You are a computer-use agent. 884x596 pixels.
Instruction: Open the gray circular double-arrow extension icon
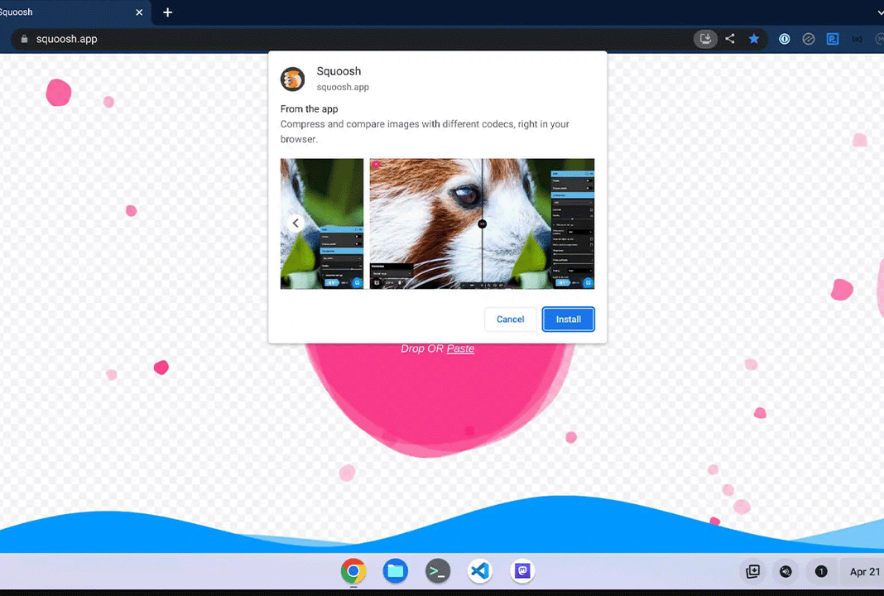click(809, 39)
